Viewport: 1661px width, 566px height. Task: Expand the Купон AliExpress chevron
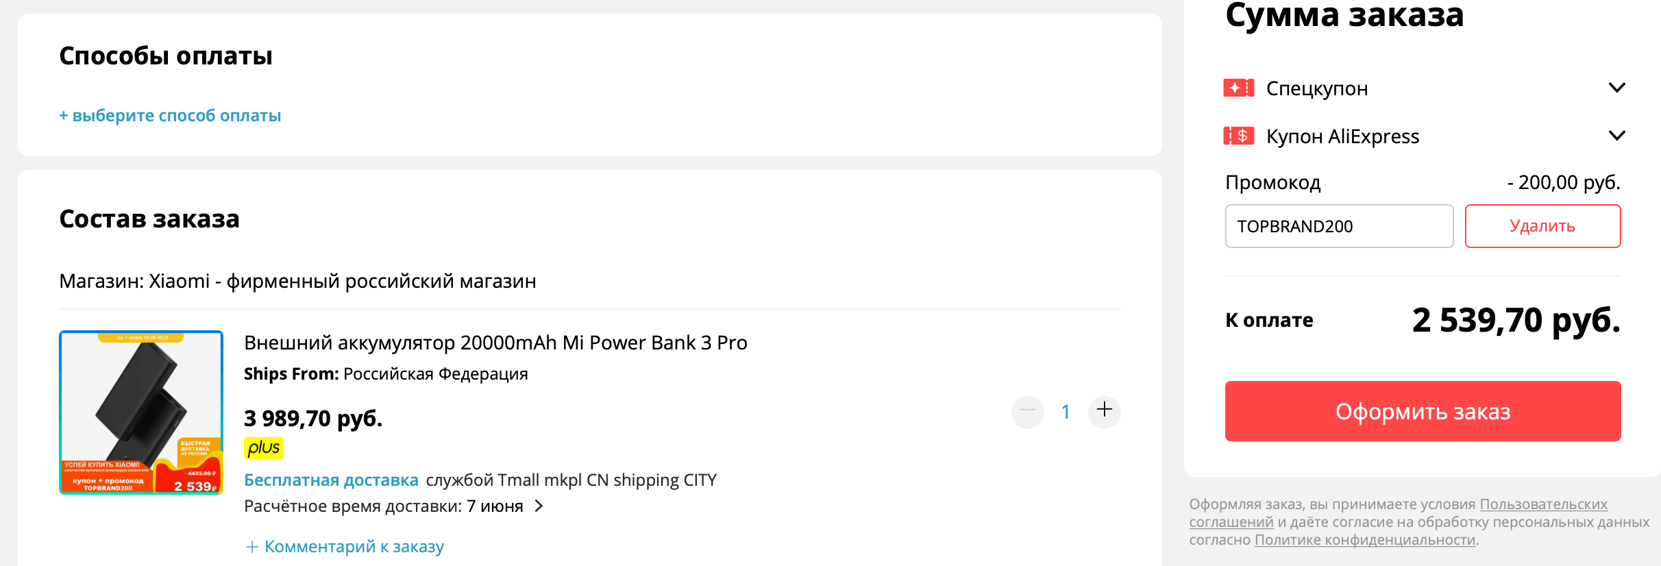[x=1616, y=136]
